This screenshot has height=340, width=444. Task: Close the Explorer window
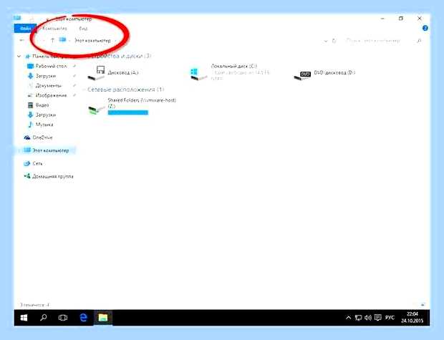(420, 19)
